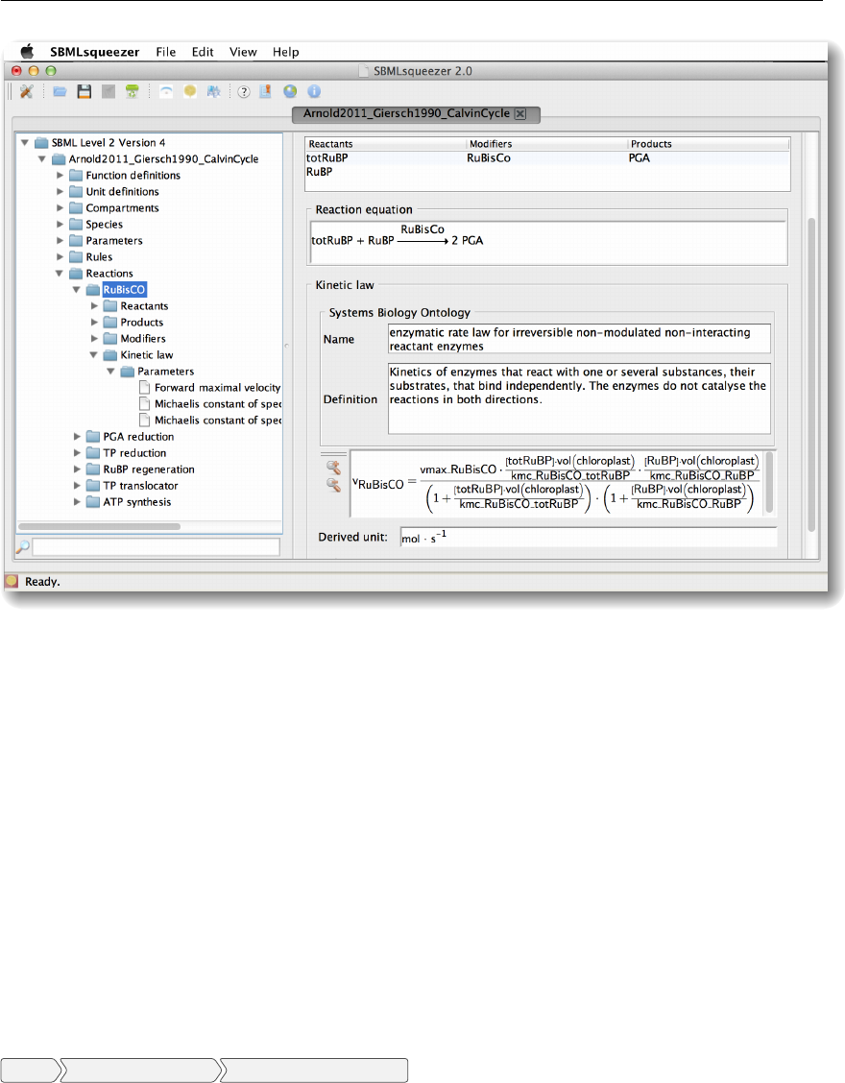Select the TP translocator reaction
The image size is (845, 1083).
[x=140, y=486]
